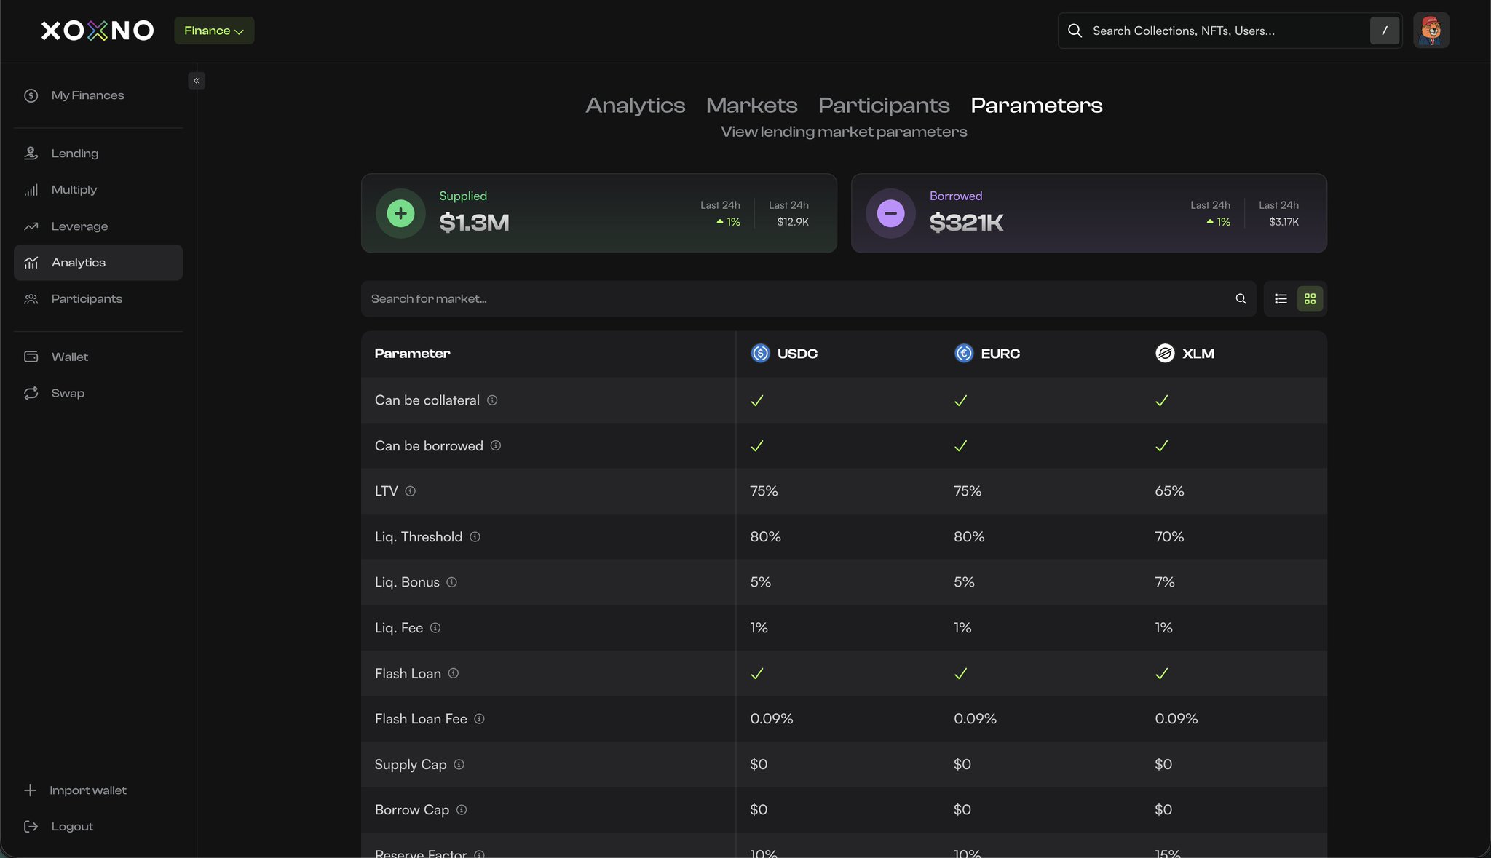Click the slash shortcut key in search bar
The width and height of the screenshot is (1491, 858).
(1384, 31)
